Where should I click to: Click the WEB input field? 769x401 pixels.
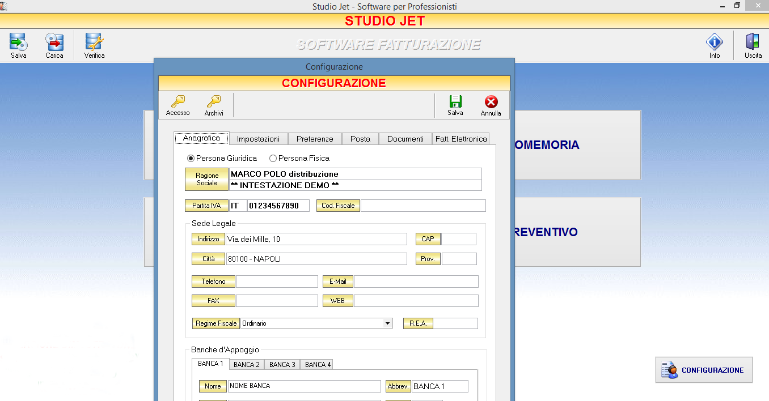click(416, 301)
